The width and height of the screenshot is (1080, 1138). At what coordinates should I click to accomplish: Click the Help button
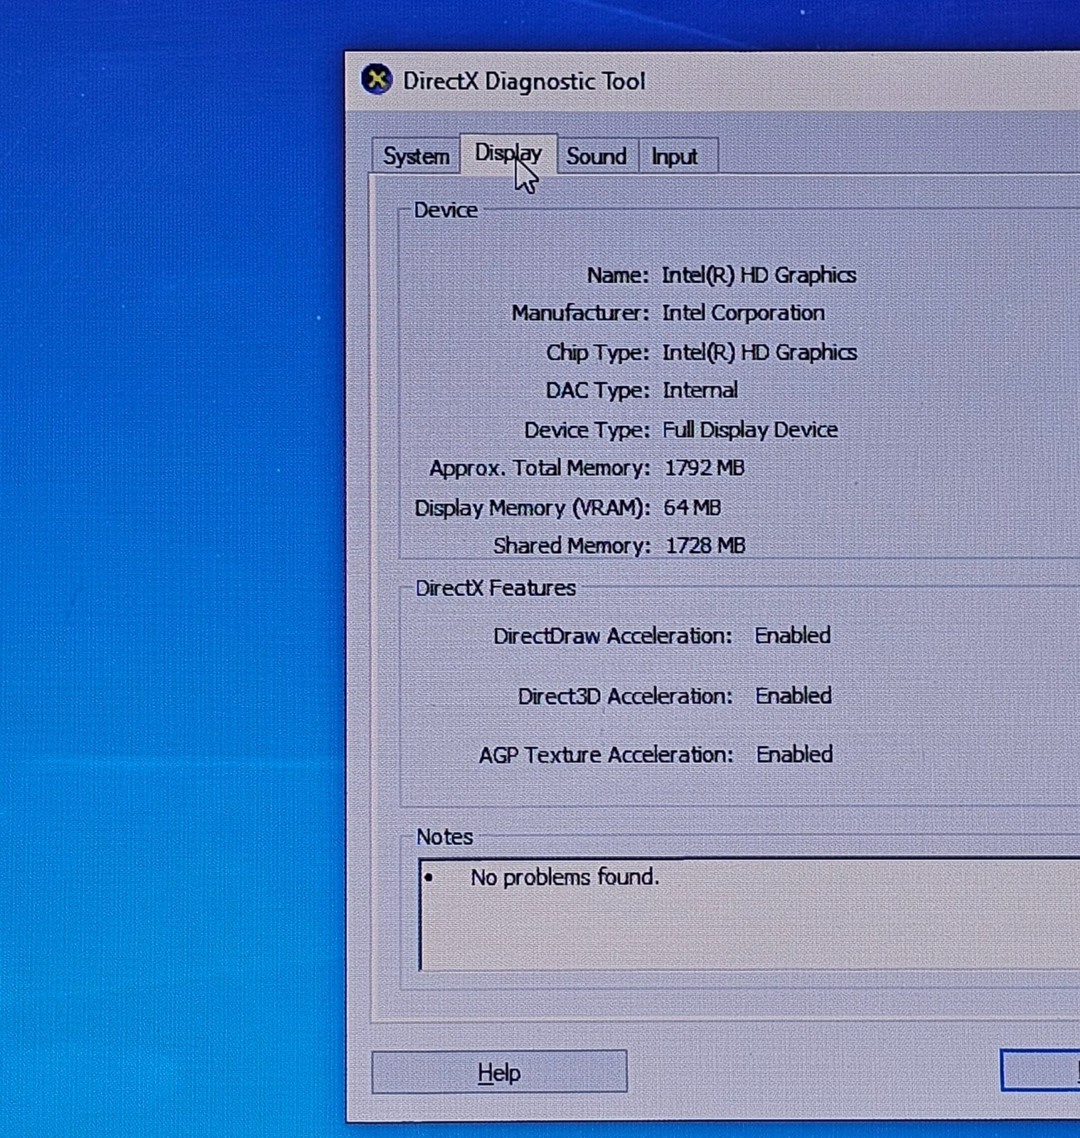click(x=499, y=1072)
